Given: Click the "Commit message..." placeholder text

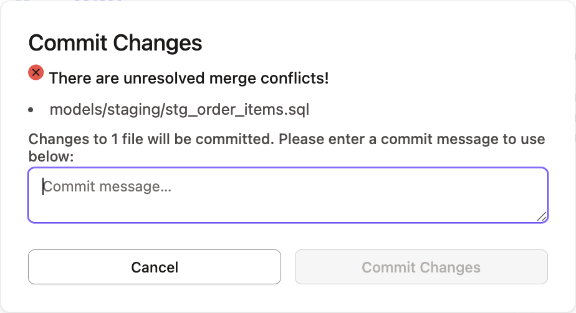Looking at the screenshot, I should (x=107, y=186).
